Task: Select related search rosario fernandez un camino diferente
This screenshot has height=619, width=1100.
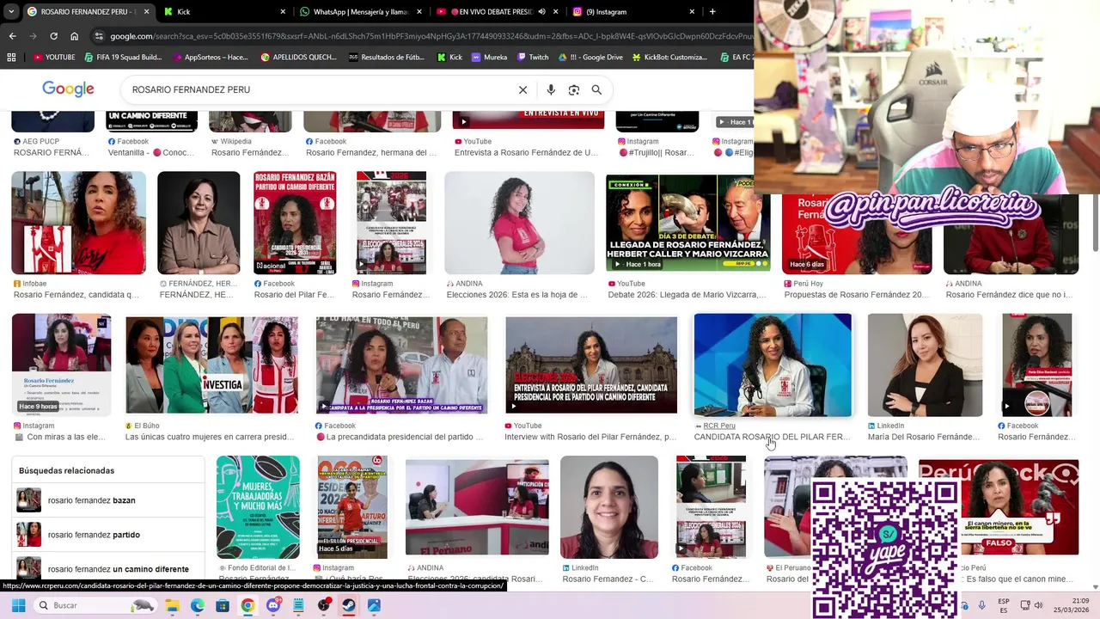Action: tap(108, 567)
